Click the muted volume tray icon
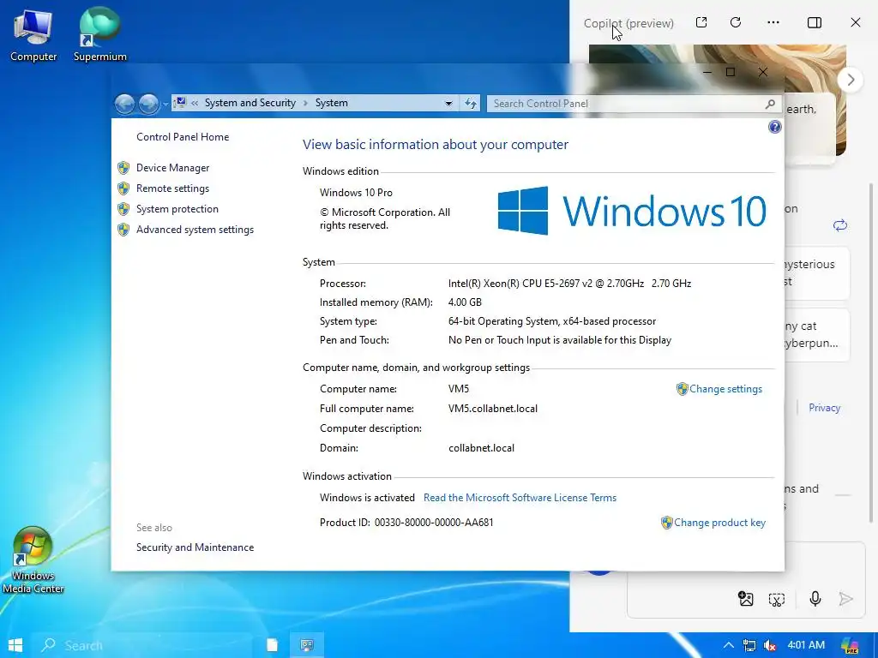Screen dimensions: 878x658 [x=770, y=646]
